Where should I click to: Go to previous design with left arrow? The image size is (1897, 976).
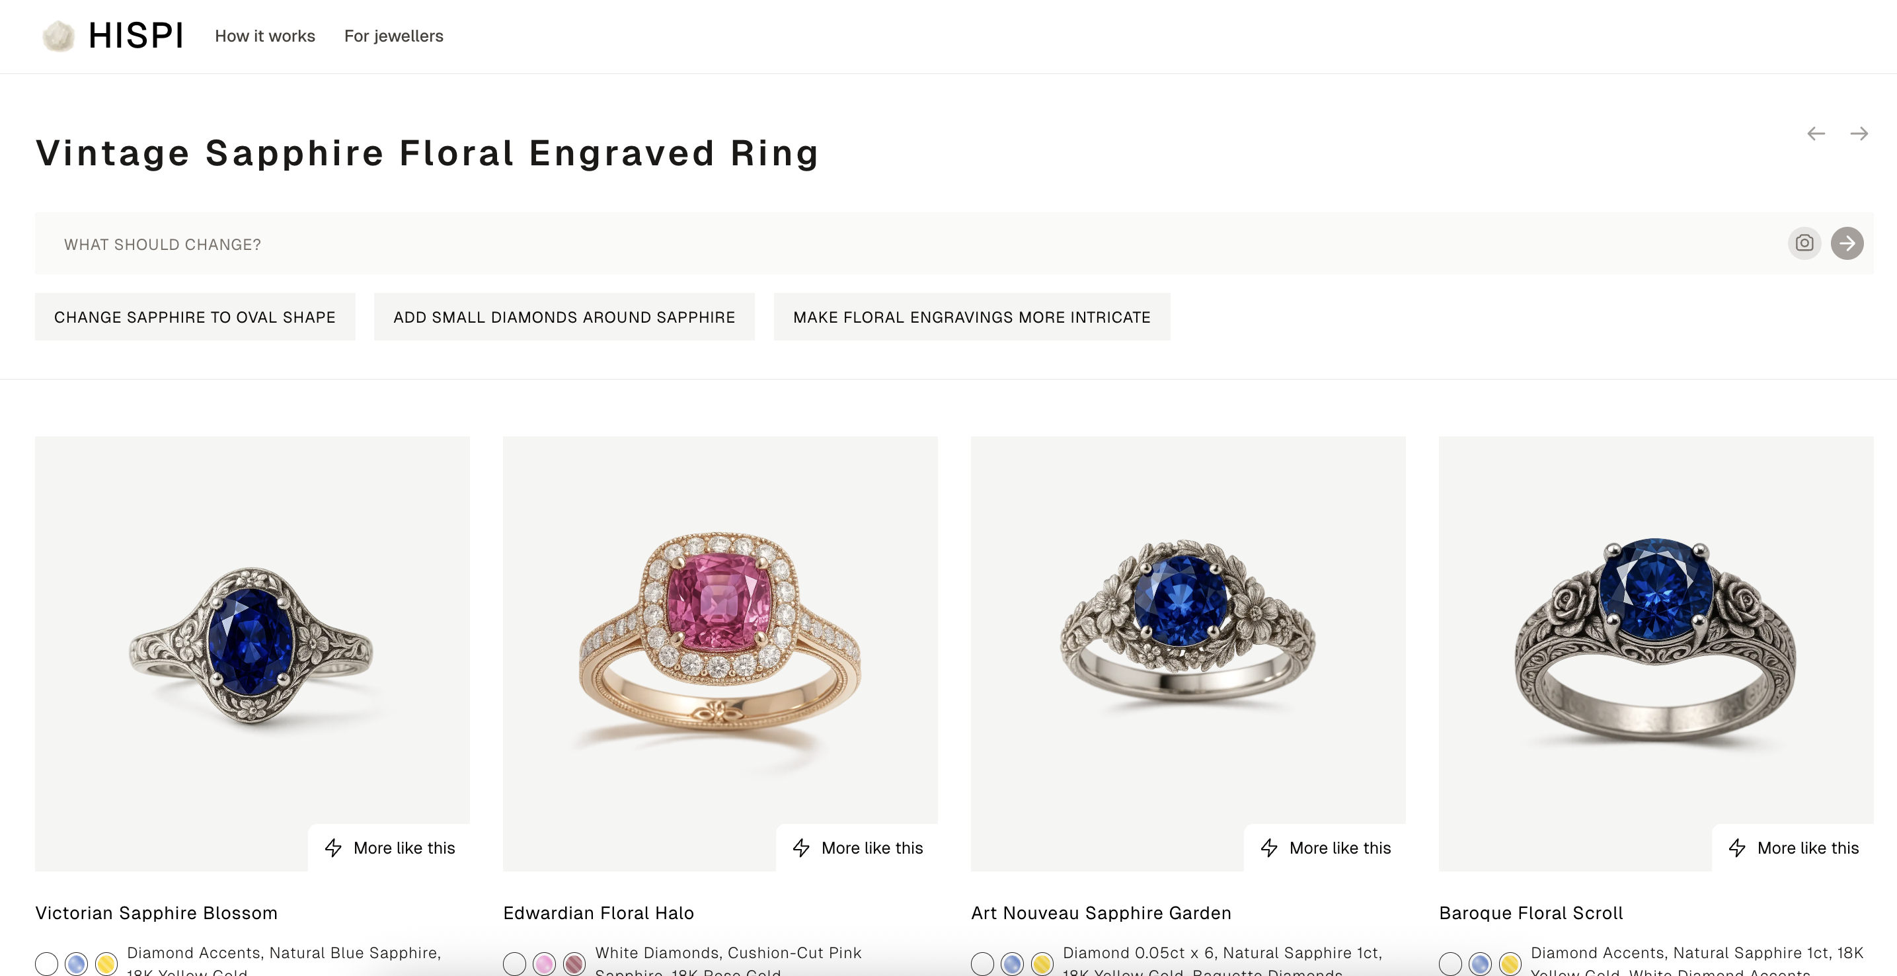[x=1816, y=134]
